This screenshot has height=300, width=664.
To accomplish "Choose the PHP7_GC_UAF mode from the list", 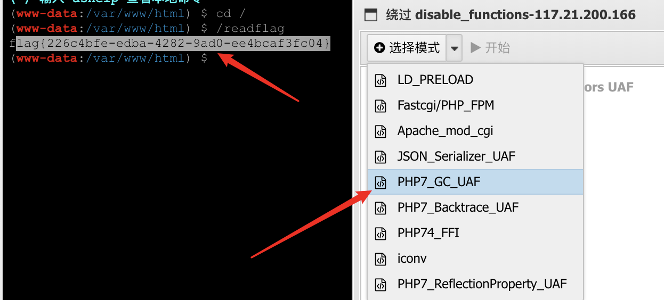I will pyautogui.click(x=475, y=182).
